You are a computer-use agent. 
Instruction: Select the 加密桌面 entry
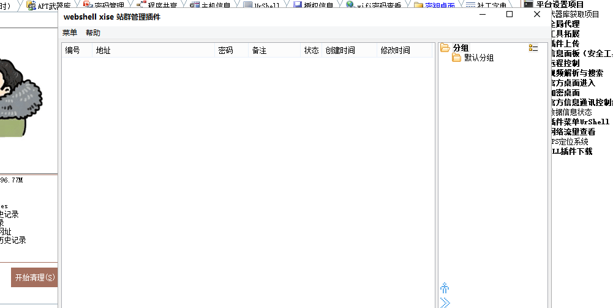(x=565, y=92)
